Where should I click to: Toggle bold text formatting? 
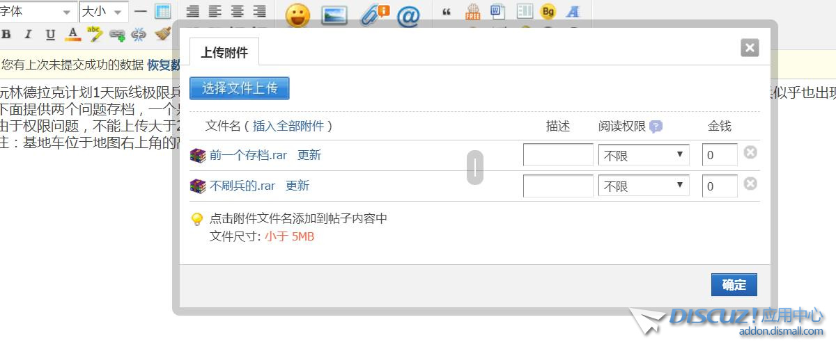(7, 35)
